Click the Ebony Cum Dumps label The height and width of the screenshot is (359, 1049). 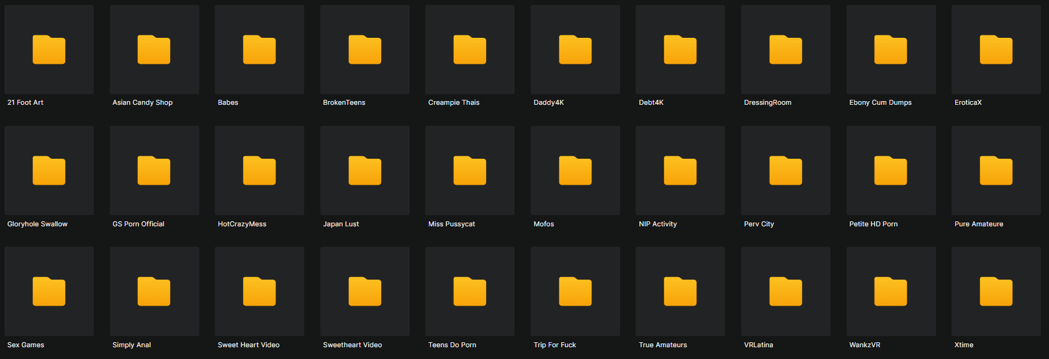coord(880,103)
